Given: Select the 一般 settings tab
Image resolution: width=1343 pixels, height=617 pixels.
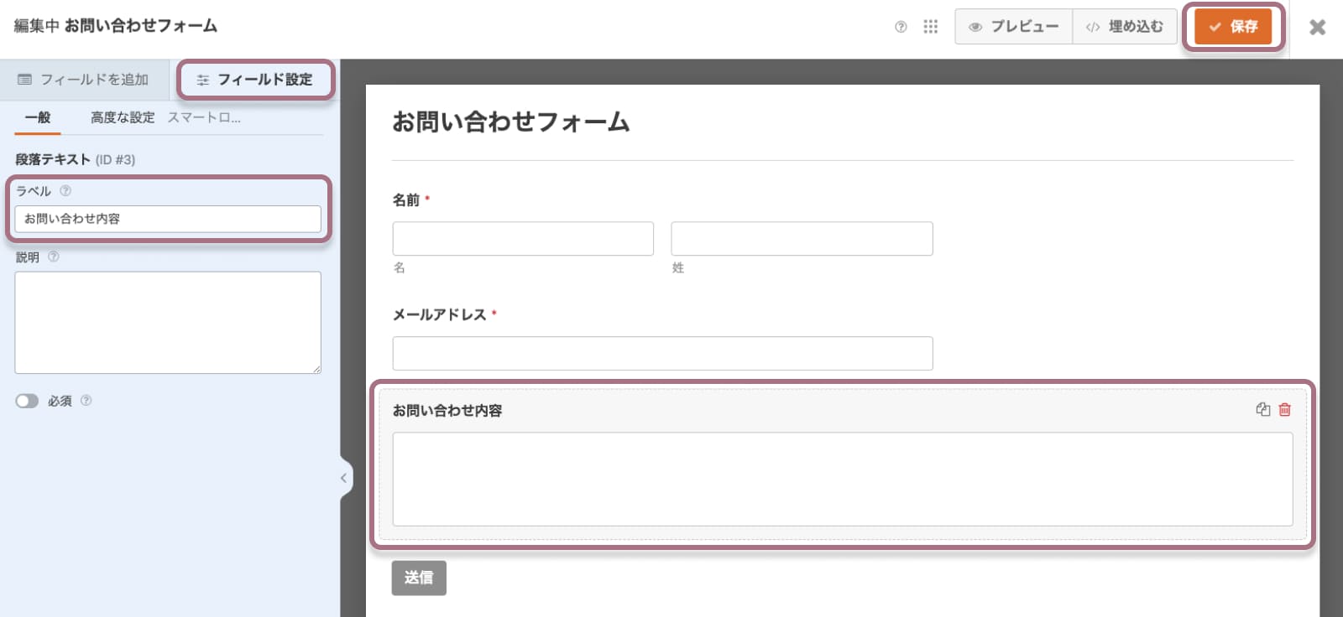Looking at the screenshot, I should [x=38, y=118].
